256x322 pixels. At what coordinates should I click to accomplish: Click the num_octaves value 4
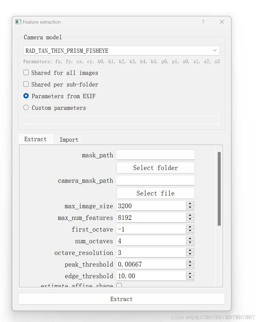coord(120,241)
